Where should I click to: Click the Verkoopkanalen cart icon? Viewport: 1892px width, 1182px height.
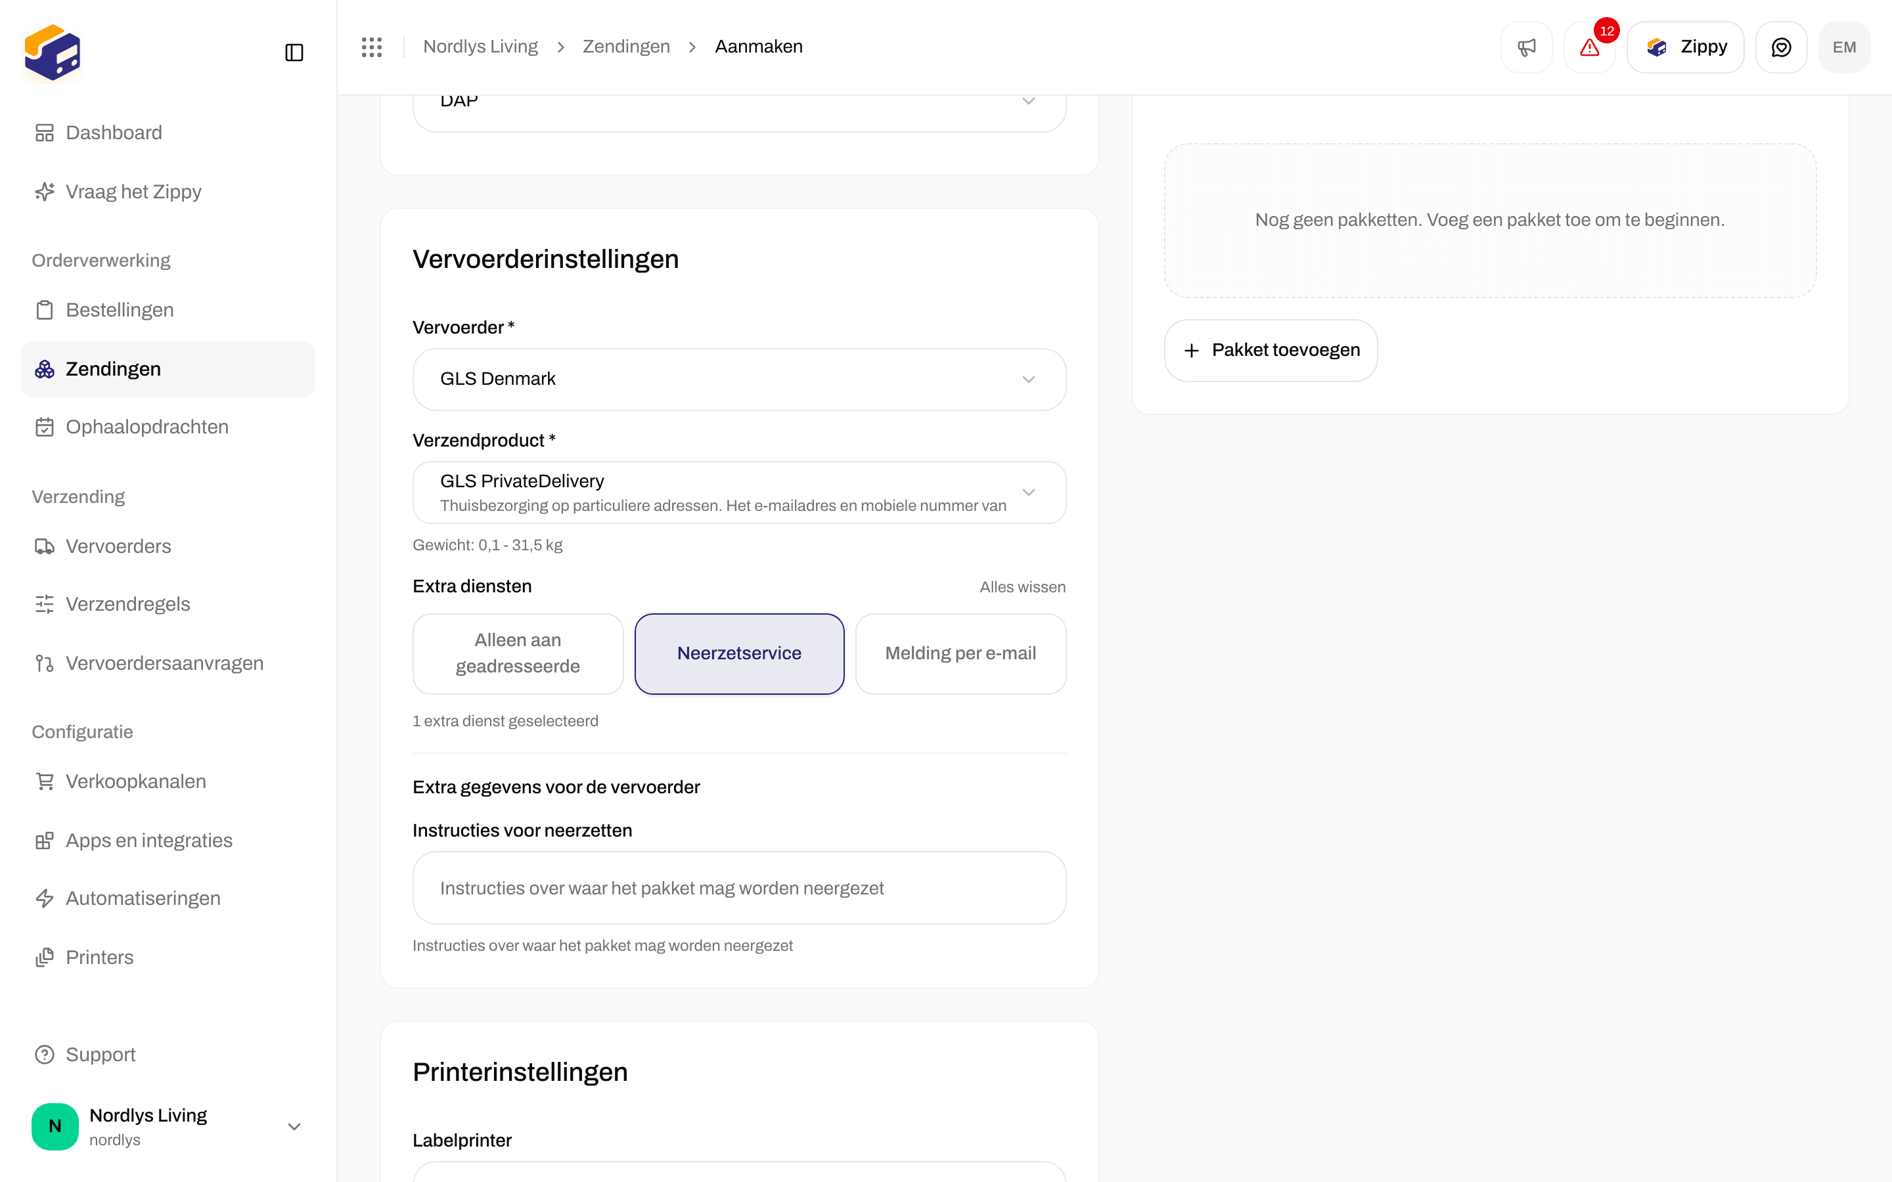point(45,781)
